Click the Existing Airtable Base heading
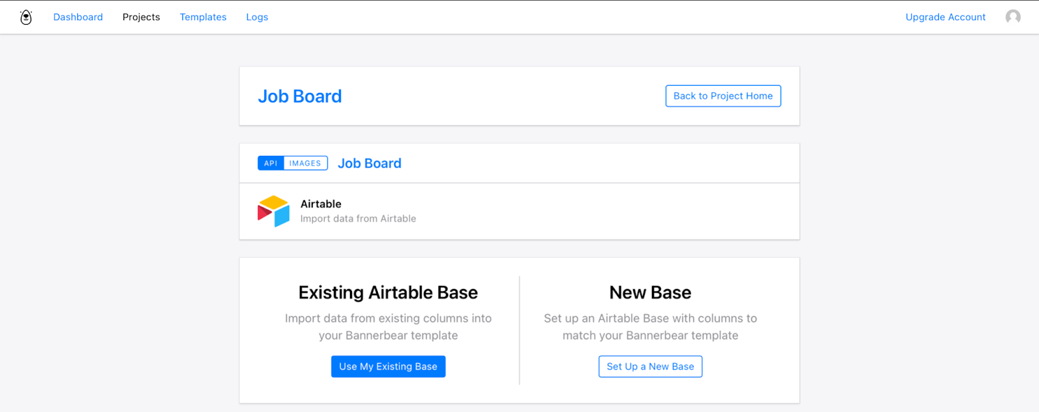 click(x=388, y=292)
